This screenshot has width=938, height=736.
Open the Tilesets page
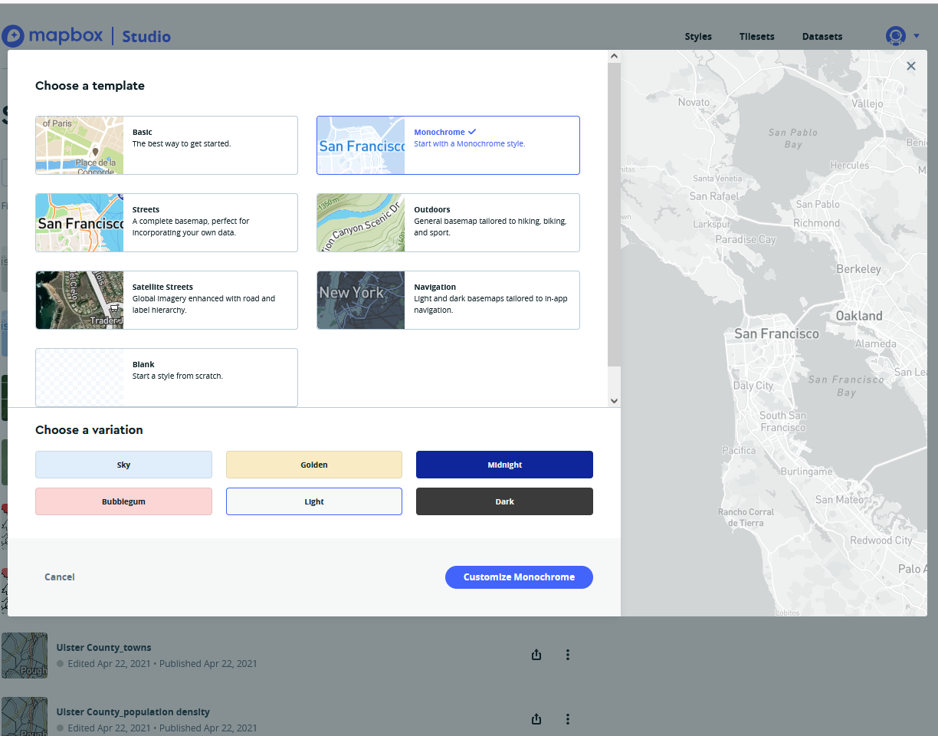(756, 37)
